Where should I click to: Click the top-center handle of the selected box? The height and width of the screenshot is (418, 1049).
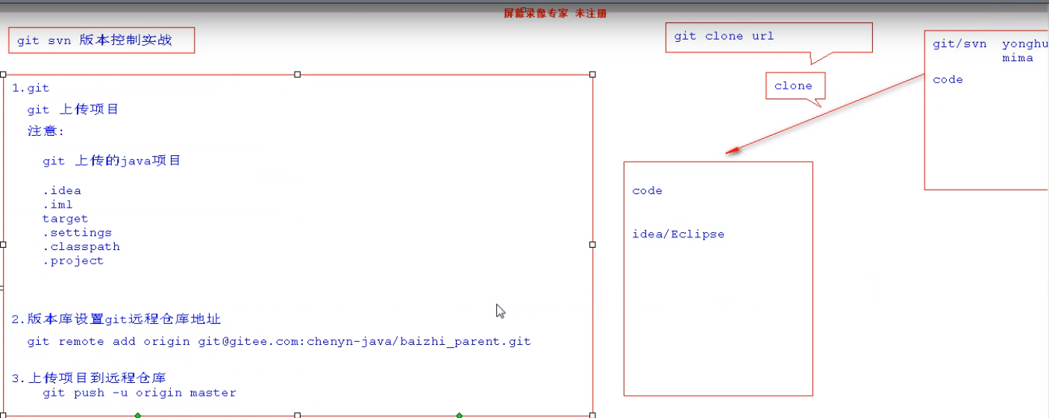tap(298, 75)
